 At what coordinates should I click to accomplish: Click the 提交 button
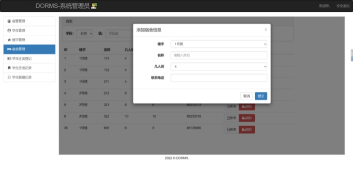(261, 96)
